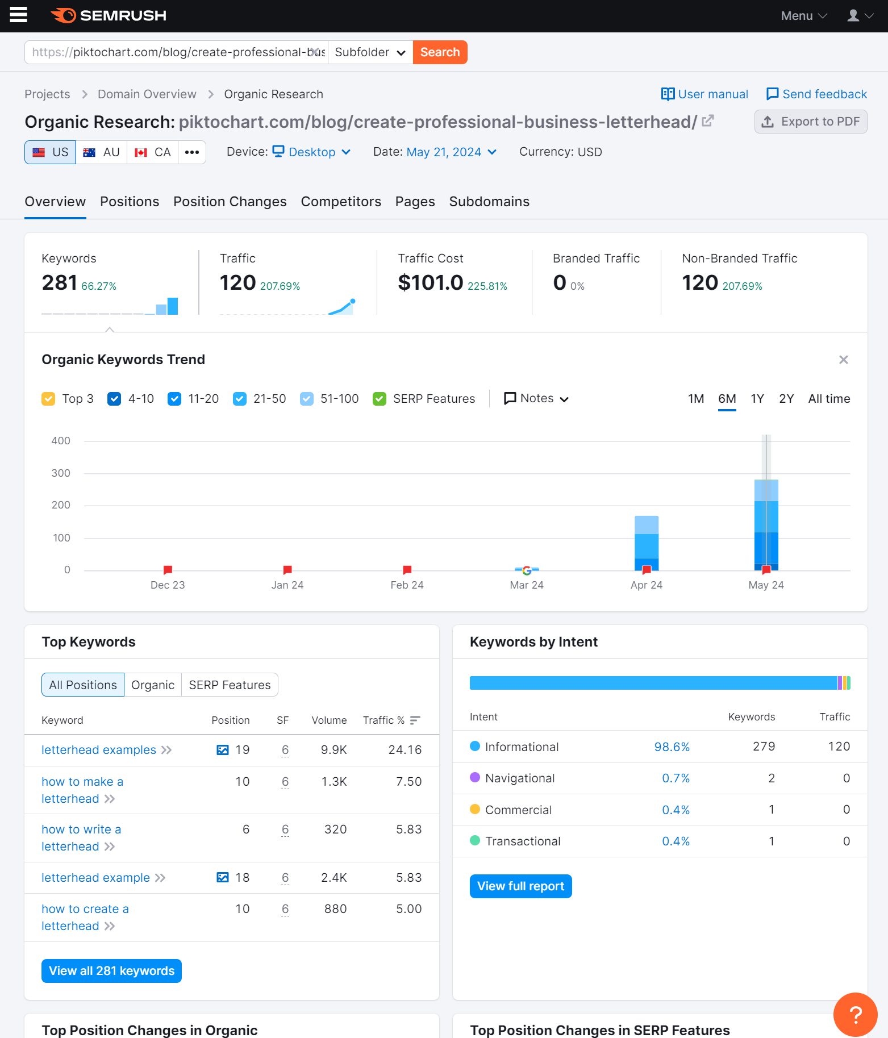Screen dimensions: 888x1038
Task: Set chart range to 1Y
Action: tap(757, 399)
